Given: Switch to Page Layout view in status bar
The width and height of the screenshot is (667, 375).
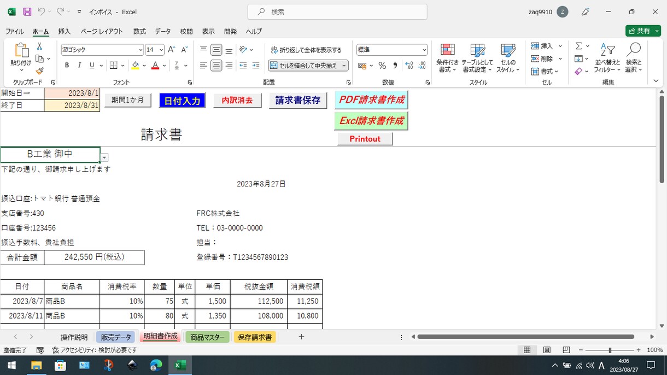Looking at the screenshot, I should coord(547,350).
